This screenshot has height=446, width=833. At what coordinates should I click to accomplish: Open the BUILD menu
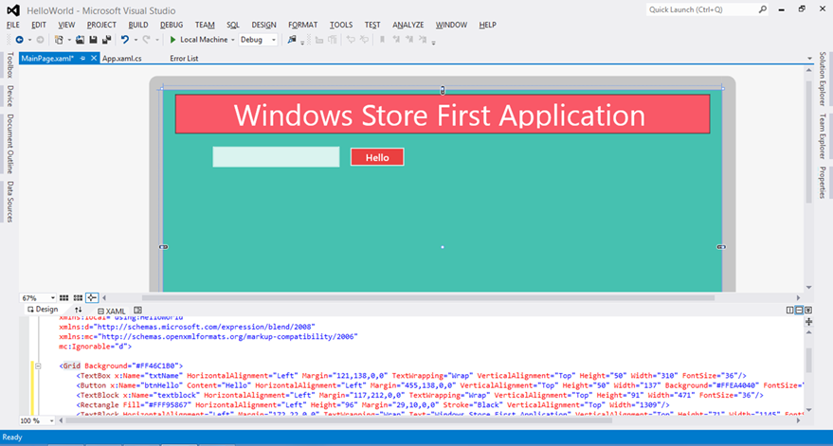138,25
